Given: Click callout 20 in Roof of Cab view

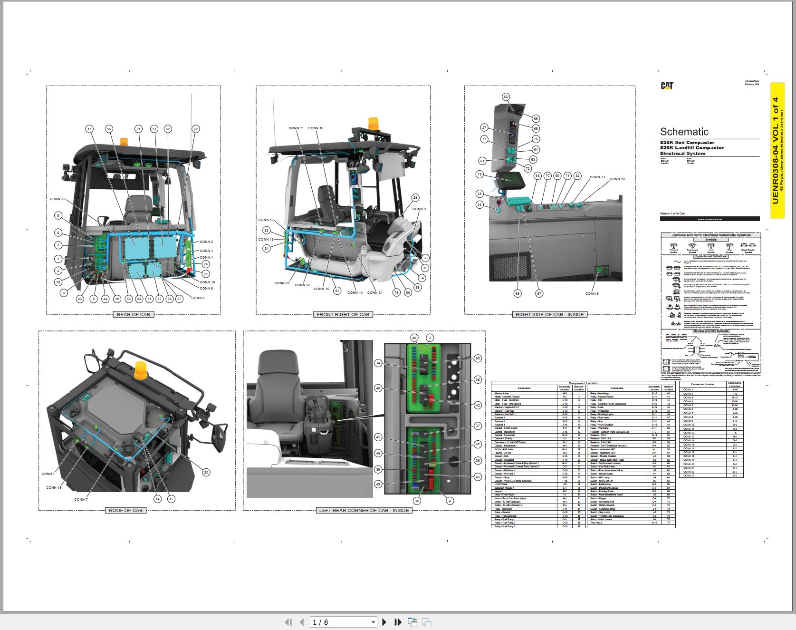Looking at the screenshot, I should coord(206,472).
